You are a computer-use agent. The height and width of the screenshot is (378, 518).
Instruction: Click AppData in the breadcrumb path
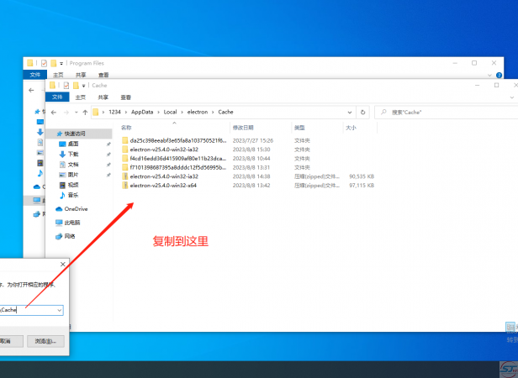(144, 112)
